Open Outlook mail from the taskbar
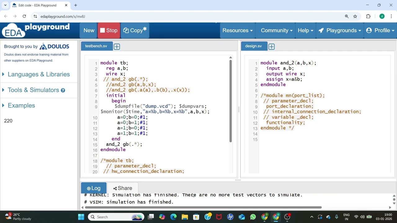This screenshot has width=397, height=223. click(242, 217)
